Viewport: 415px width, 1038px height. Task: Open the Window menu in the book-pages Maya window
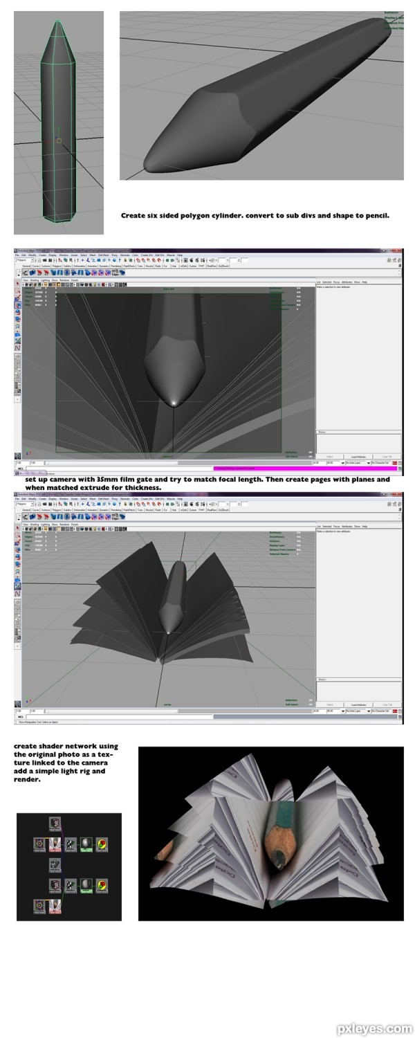63,498
